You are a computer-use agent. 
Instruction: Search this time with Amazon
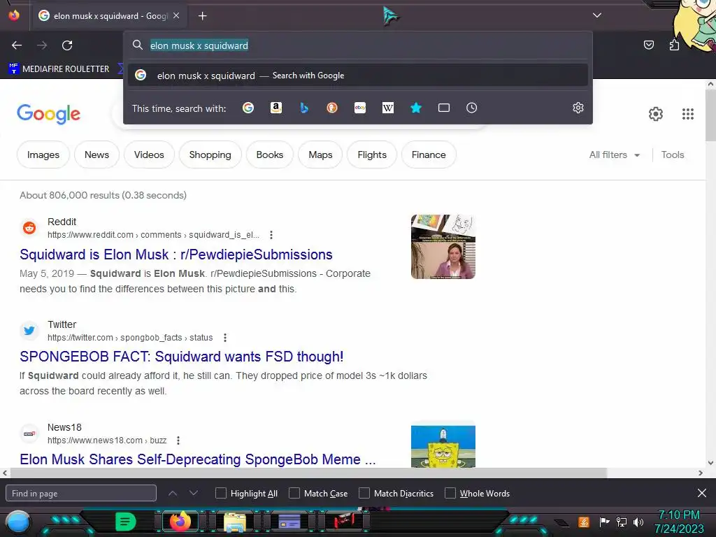(275, 108)
